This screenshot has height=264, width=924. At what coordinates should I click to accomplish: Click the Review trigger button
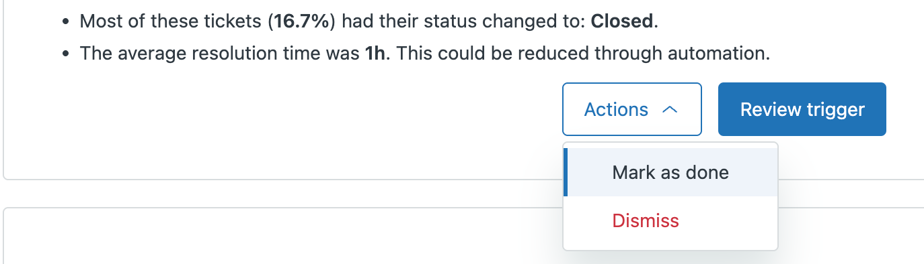click(802, 109)
